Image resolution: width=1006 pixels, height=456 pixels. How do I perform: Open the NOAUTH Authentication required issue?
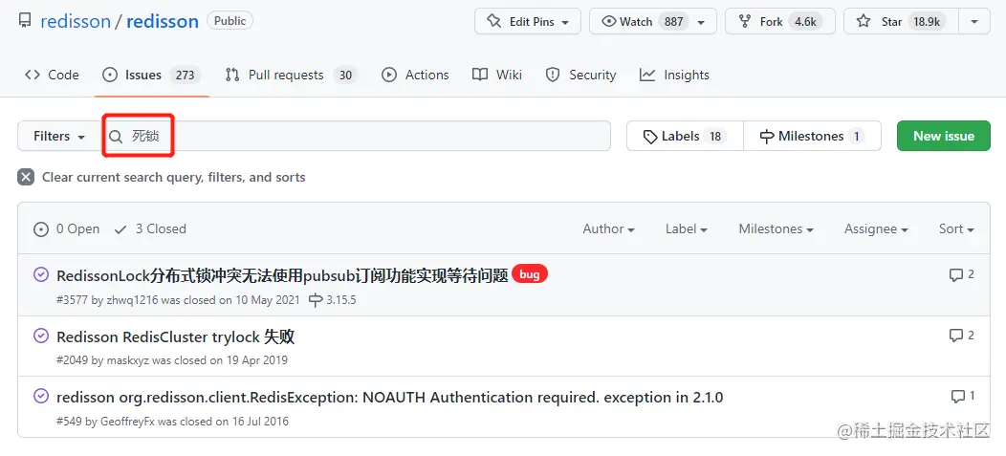coord(389,398)
